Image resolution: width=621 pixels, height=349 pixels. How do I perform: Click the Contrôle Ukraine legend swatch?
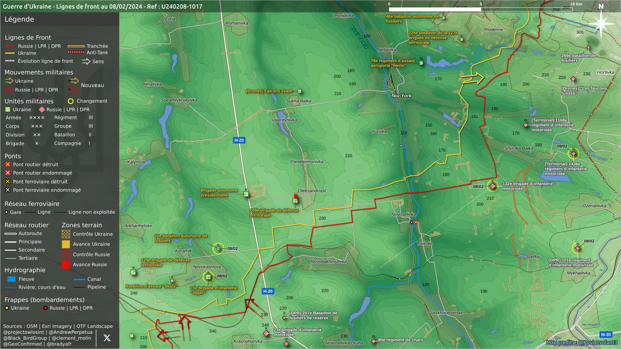point(66,234)
